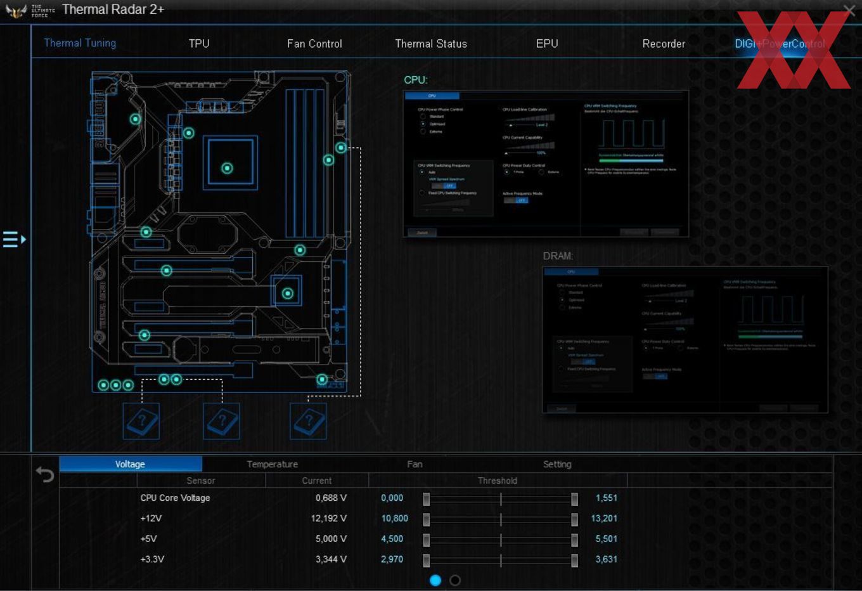
Task: Click the CPU Core Voltage lower threshold handle
Action: pyautogui.click(x=427, y=499)
